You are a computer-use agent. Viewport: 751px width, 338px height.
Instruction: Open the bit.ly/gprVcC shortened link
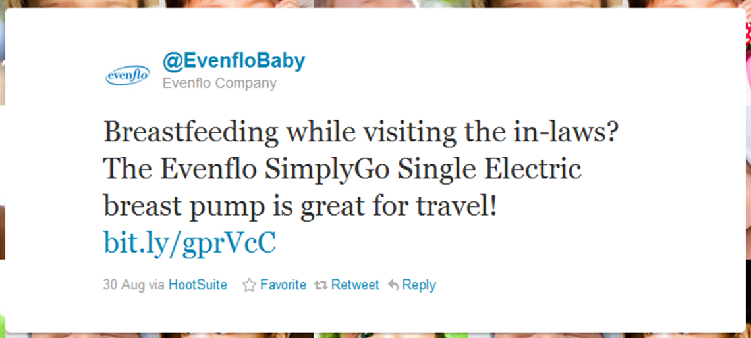click(x=190, y=243)
